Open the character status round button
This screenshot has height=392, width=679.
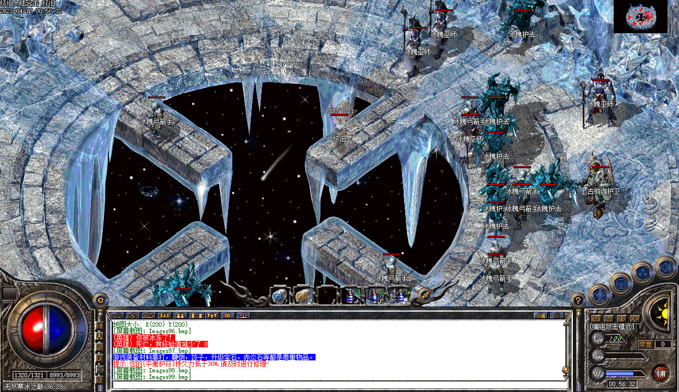pyautogui.click(x=599, y=295)
